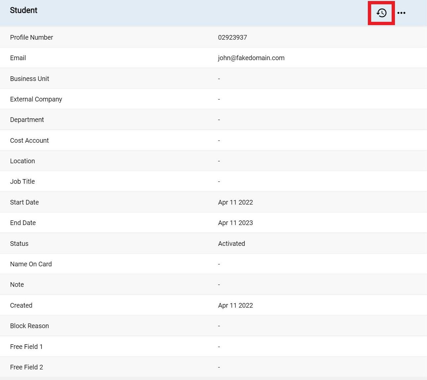Select the Free Field 1 entry
The height and width of the screenshot is (380, 427).
click(219, 346)
